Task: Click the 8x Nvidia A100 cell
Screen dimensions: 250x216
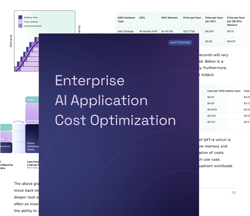Action: point(148,31)
